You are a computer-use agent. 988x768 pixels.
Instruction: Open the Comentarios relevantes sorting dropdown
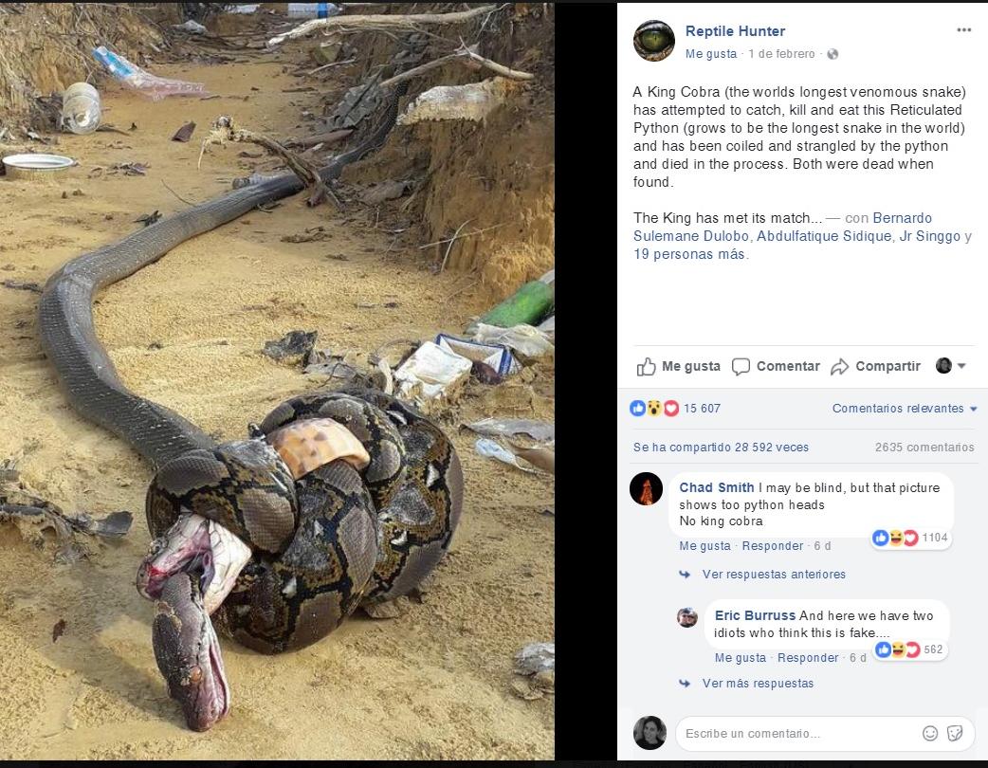pos(904,409)
